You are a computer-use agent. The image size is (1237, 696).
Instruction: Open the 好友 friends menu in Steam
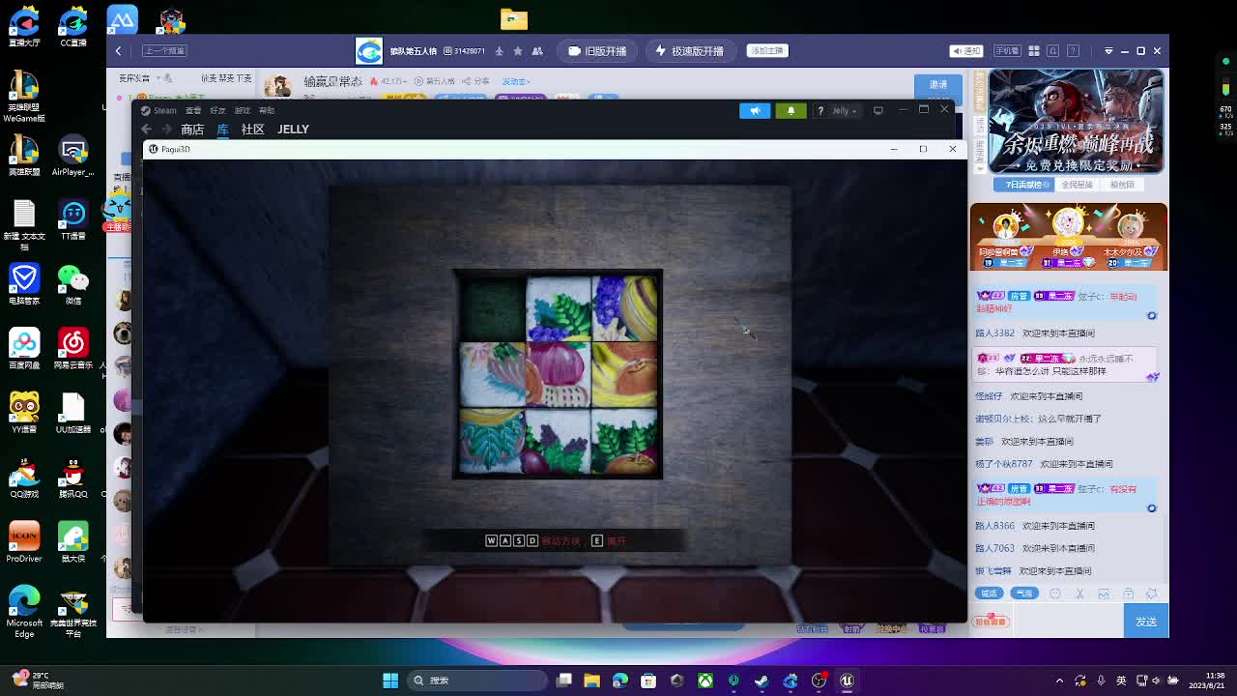pyautogui.click(x=217, y=110)
